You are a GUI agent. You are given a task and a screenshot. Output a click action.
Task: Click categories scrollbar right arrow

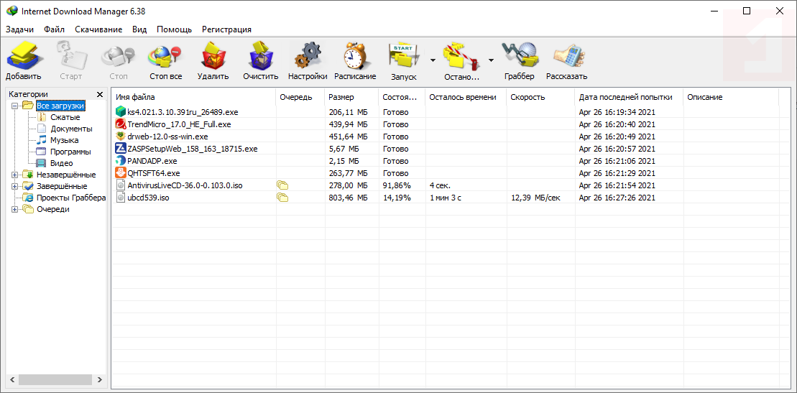tap(100, 380)
